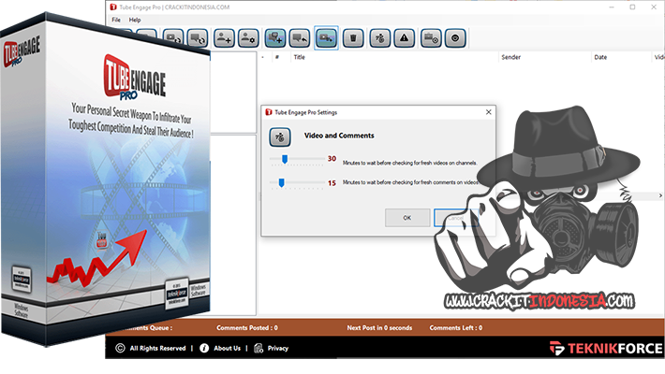Click the add user toolbar icon
Image resolution: width=665 pixels, height=374 pixels.
pos(224,38)
